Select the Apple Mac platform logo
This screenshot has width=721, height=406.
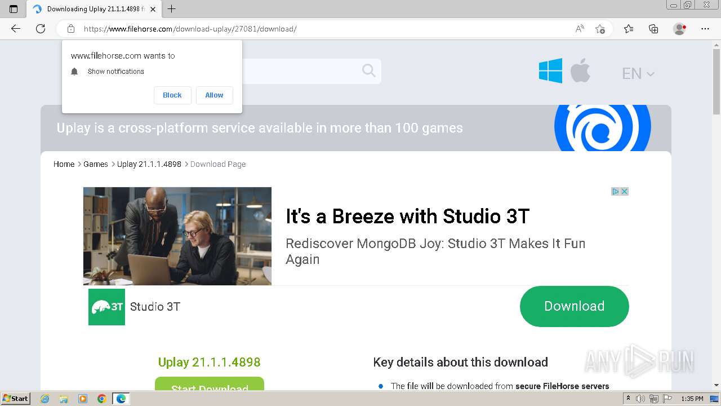coord(580,71)
